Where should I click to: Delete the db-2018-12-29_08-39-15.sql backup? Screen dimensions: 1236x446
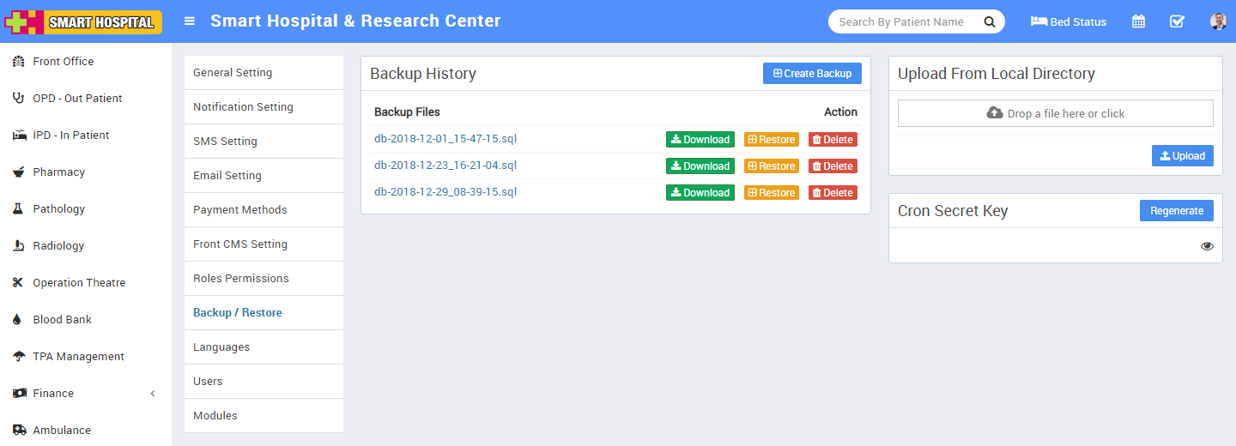click(833, 193)
